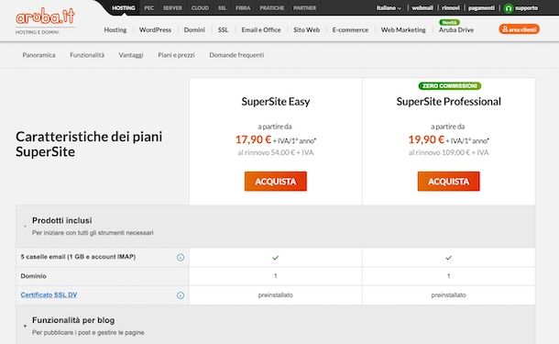Click the Dominio row label

pos(34,276)
